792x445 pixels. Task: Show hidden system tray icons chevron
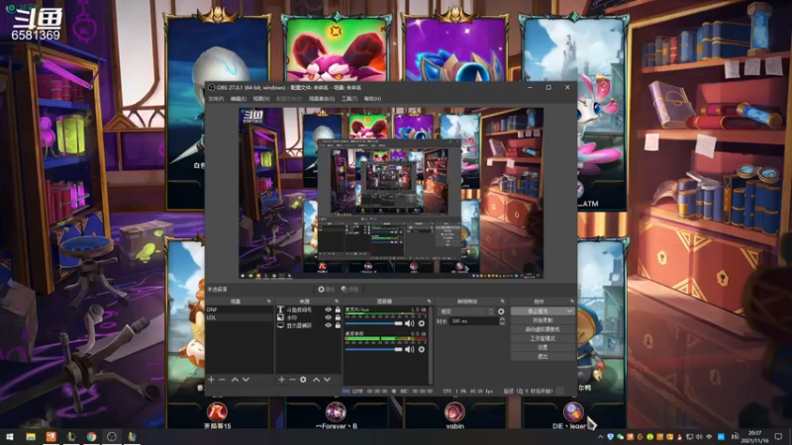(x=600, y=437)
